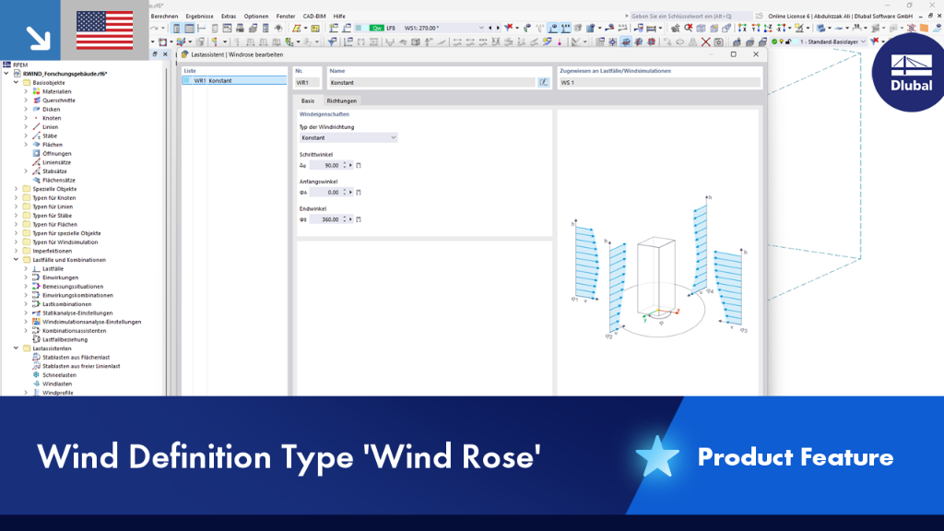Viewport: 944px width, 531px height.
Task: Go to previous load case arrow in toolbar
Action: [x=490, y=28]
